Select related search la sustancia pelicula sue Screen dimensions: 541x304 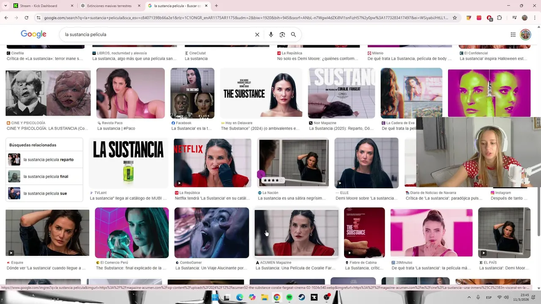tap(44, 193)
